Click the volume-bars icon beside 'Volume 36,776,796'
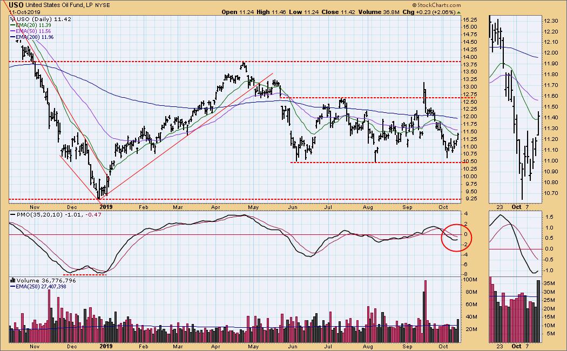Image resolution: width=567 pixels, height=351 pixels. pos(12,280)
